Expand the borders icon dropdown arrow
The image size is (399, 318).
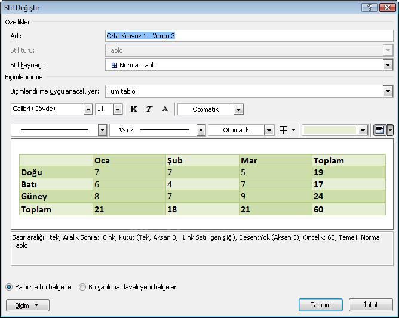click(293, 130)
